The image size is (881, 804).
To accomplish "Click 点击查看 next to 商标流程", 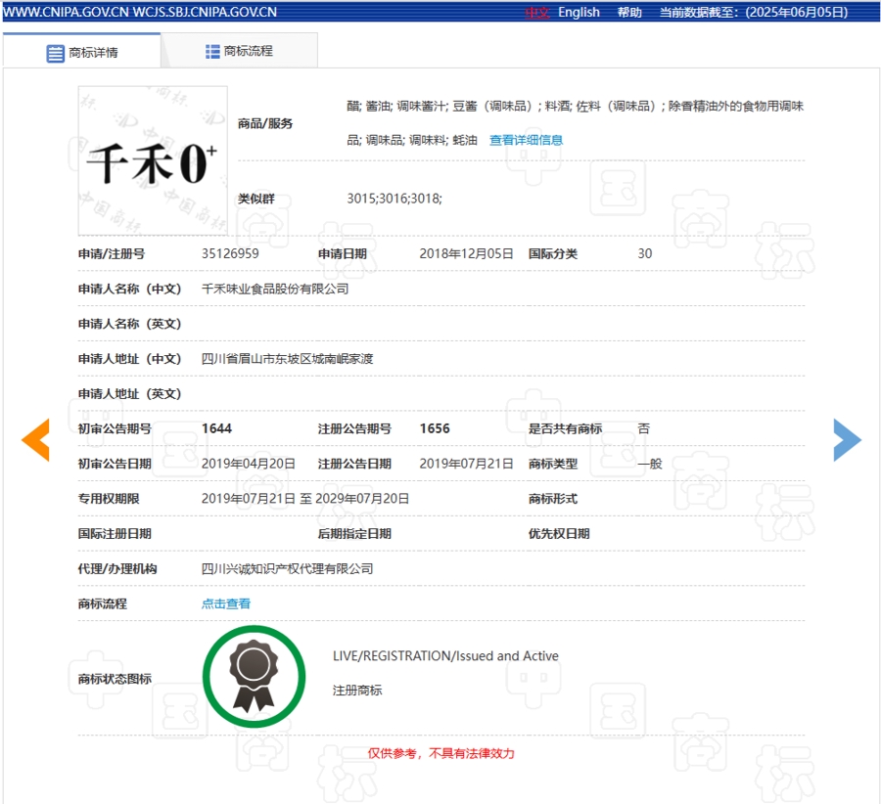I will [x=226, y=603].
